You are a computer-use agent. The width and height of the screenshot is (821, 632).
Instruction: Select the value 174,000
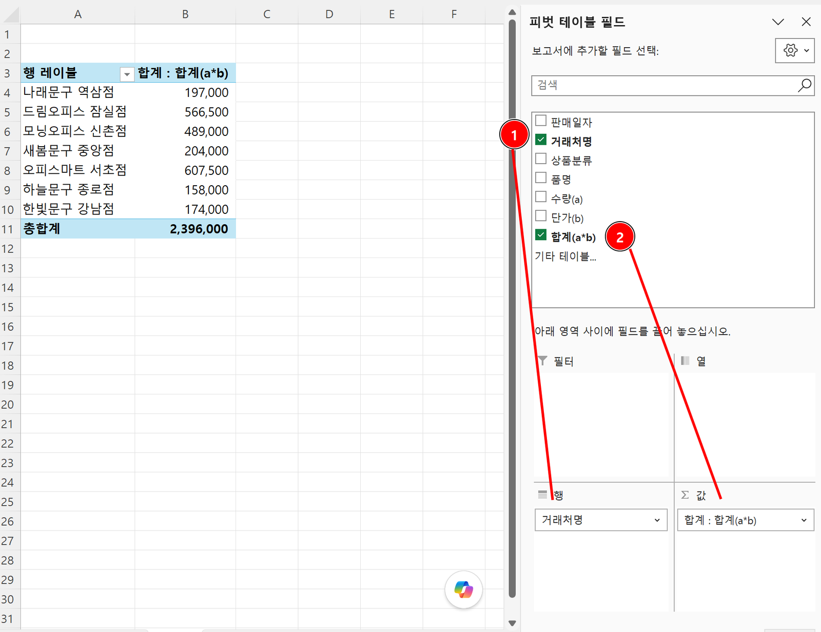[185, 209]
